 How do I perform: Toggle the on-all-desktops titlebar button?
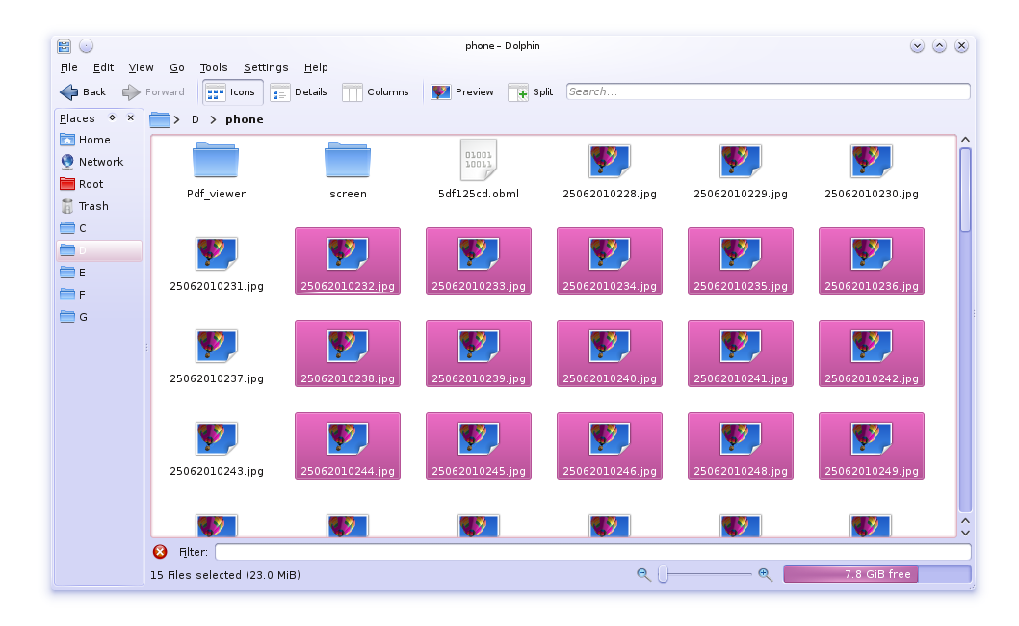click(x=86, y=46)
